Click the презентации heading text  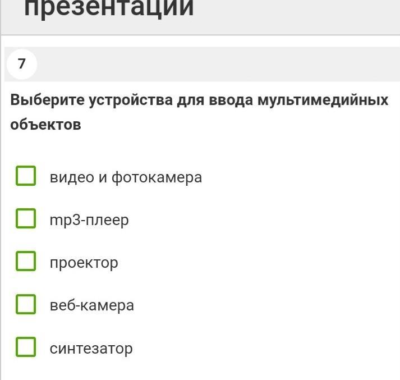point(109,8)
